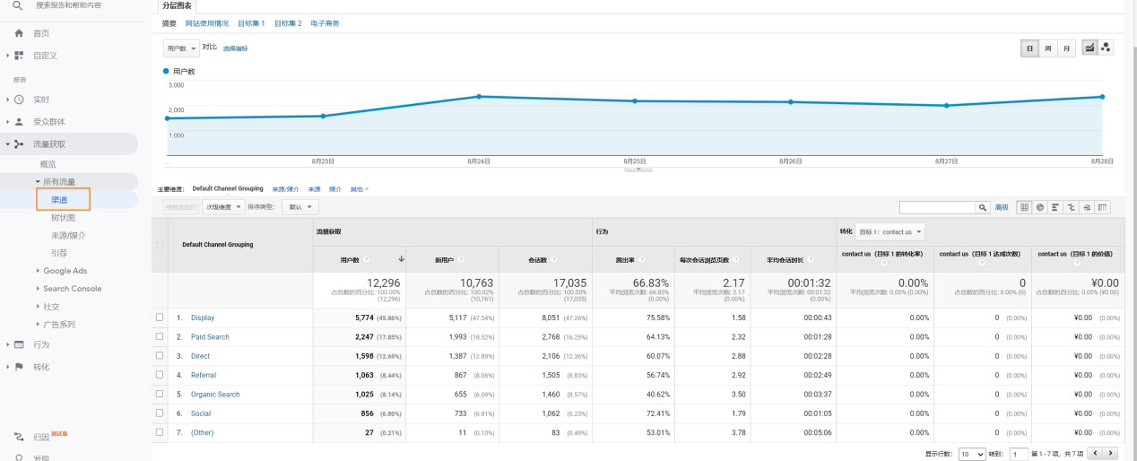Screen dimensions: 1137x461
Task: Switch to 网站使用情况 tab
Action: pos(207,23)
